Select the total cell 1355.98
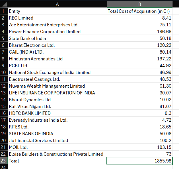The width and height of the screenshot is (179, 169). tap(139, 161)
